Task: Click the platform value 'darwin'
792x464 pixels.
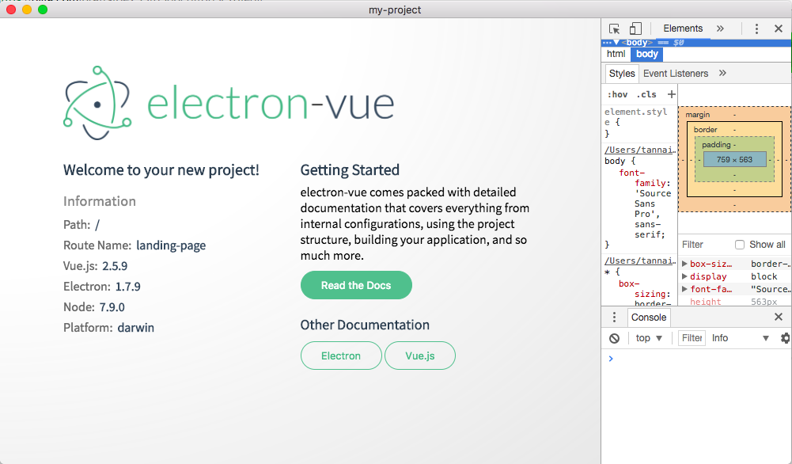Action: click(135, 328)
